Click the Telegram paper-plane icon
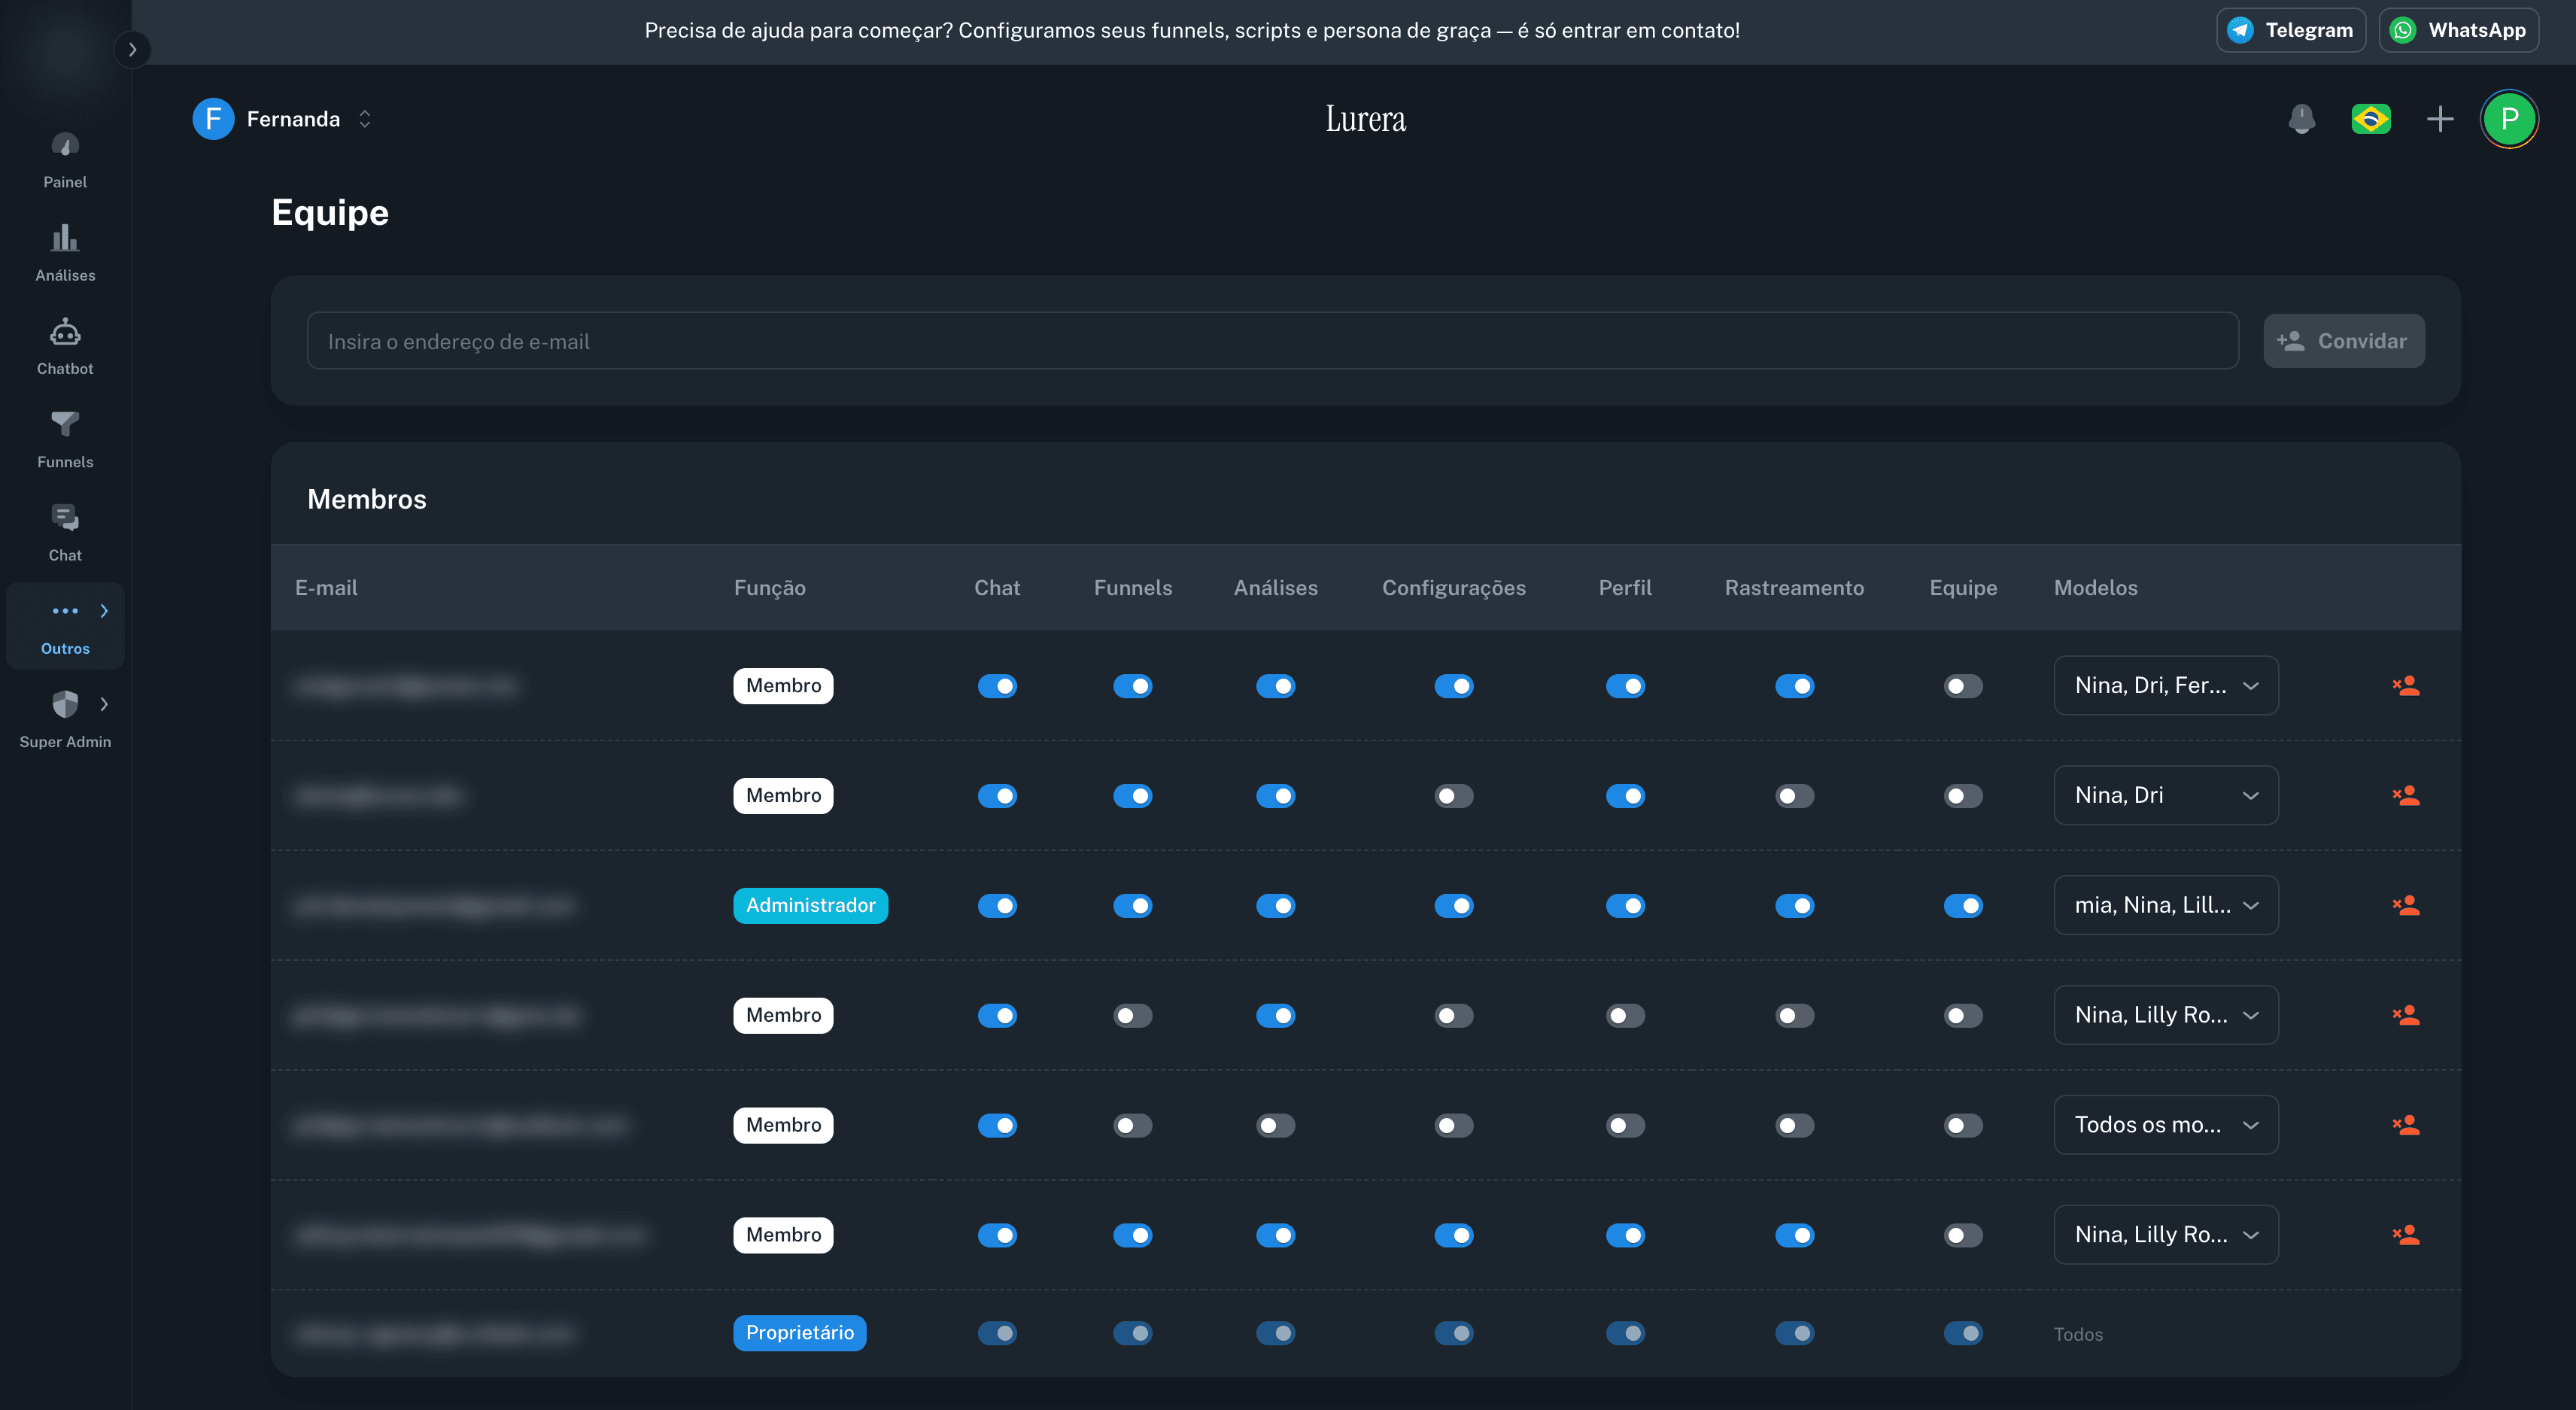This screenshot has width=2576, height=1410. click(2240, 30)
